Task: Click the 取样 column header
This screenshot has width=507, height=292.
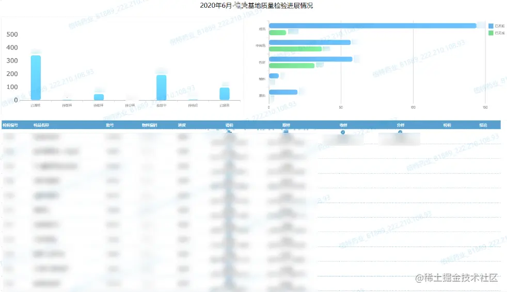Action: [x=286, y=125]
